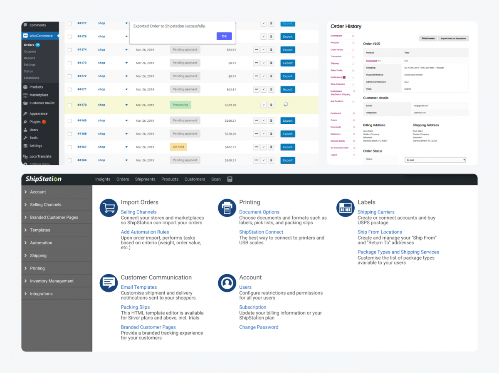Click the complete checkmark icon for order #4173

(x=264, y=63)
